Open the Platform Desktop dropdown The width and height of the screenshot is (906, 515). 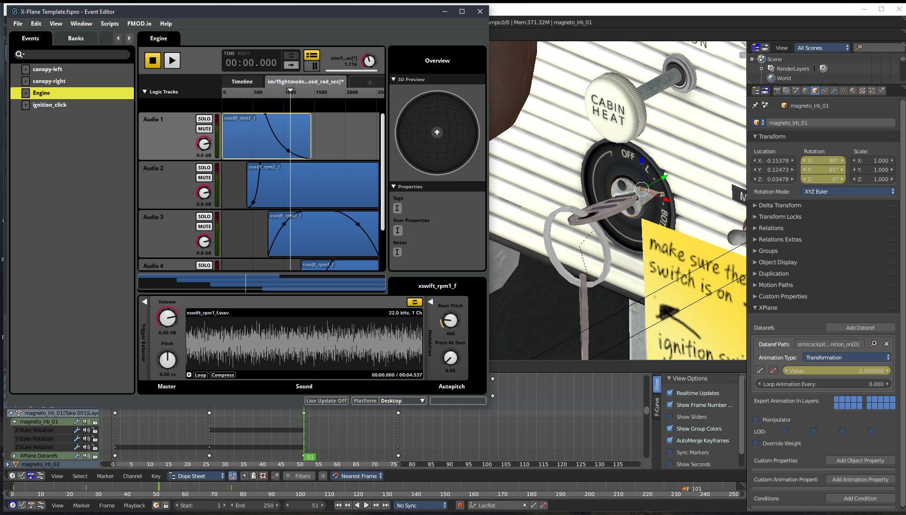pos(402,401)
